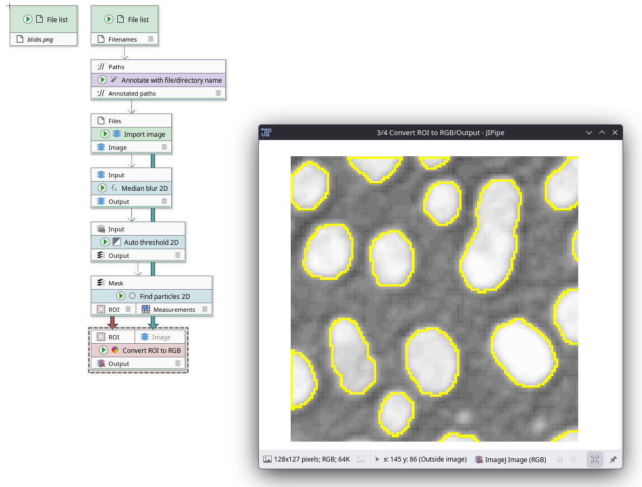Viewport: 642px width, 487px height.
Task: Click Measurements output cache database icon
Action: point(205,310)
